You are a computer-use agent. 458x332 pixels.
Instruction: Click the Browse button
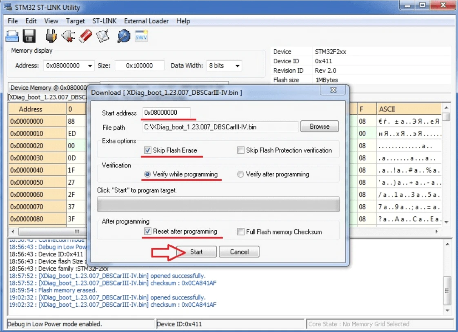(x=320, y=127)
